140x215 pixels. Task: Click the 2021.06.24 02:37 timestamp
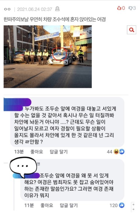pos(35,9)
